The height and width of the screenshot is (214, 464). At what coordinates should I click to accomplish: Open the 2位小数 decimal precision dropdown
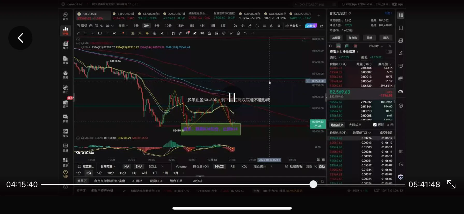pyautogui.click(x=376, y=46)
